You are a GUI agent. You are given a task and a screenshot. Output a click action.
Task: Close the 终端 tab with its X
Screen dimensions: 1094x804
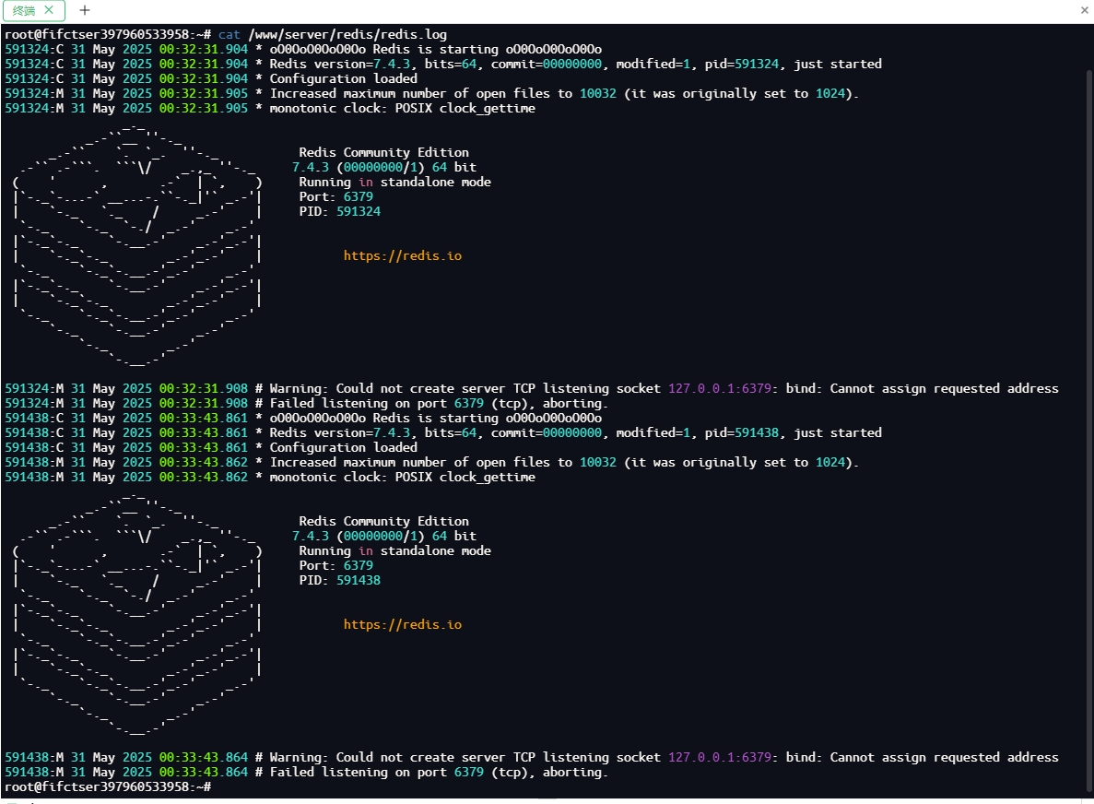click(x=49, y=10)
